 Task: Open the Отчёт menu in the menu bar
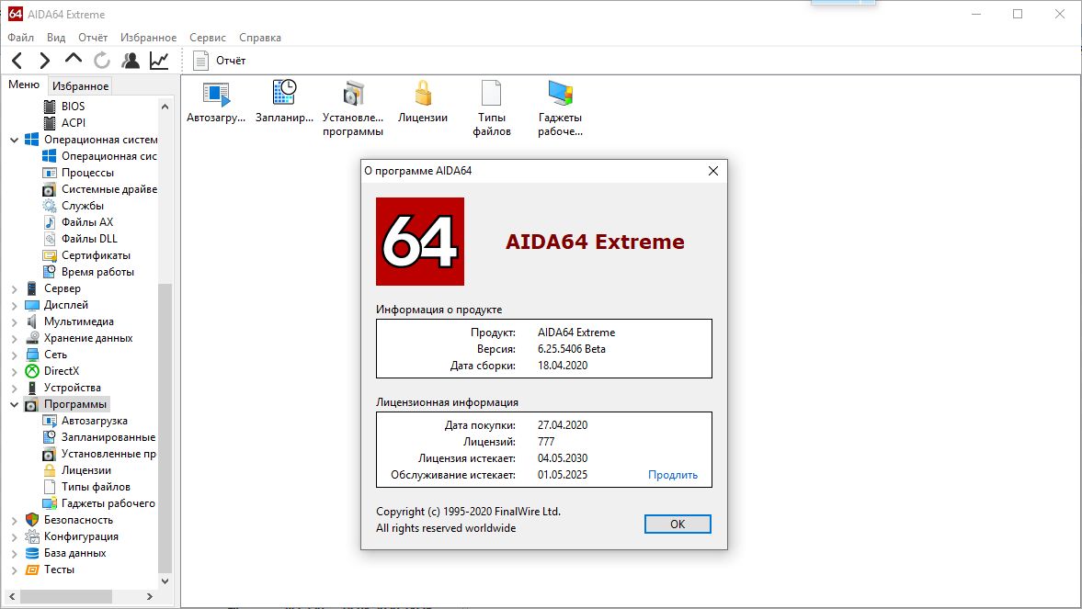[93, 38]
